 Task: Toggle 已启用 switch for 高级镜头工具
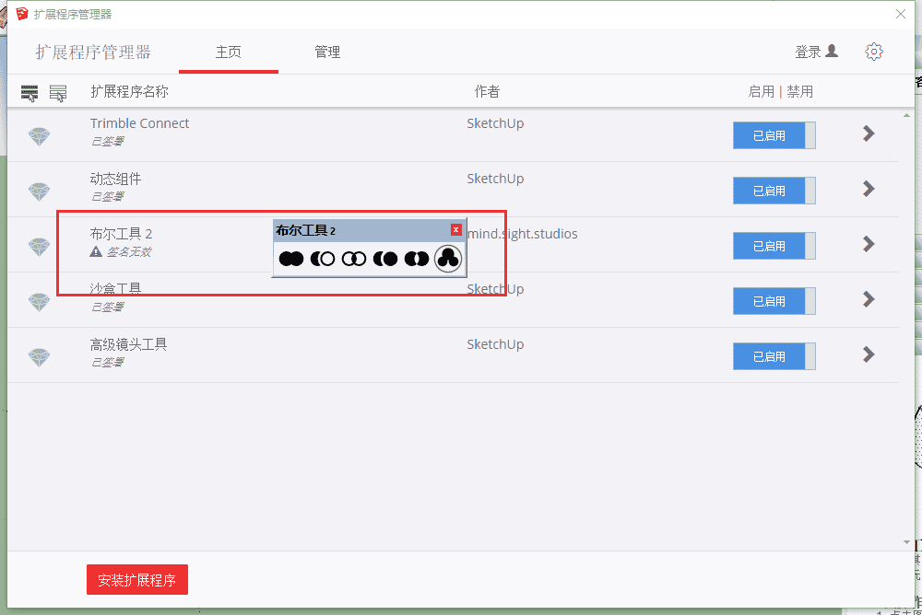click(774, 356)
